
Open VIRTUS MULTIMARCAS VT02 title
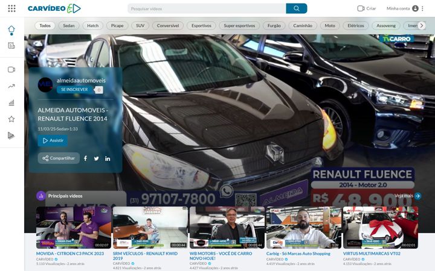(372, 254)
